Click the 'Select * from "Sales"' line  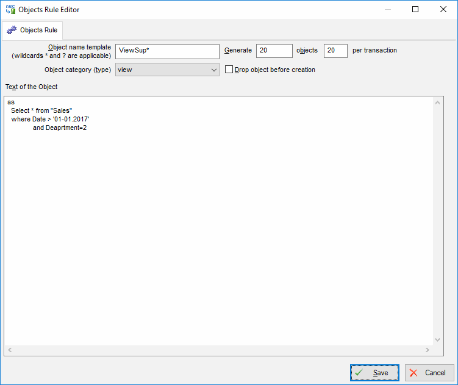coord(41,110)
